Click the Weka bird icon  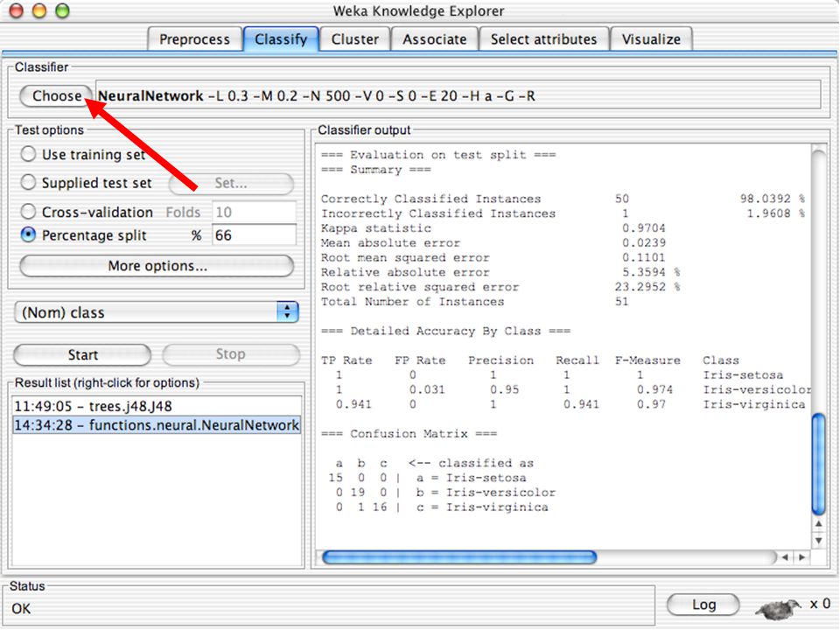(x=779, y=608)
